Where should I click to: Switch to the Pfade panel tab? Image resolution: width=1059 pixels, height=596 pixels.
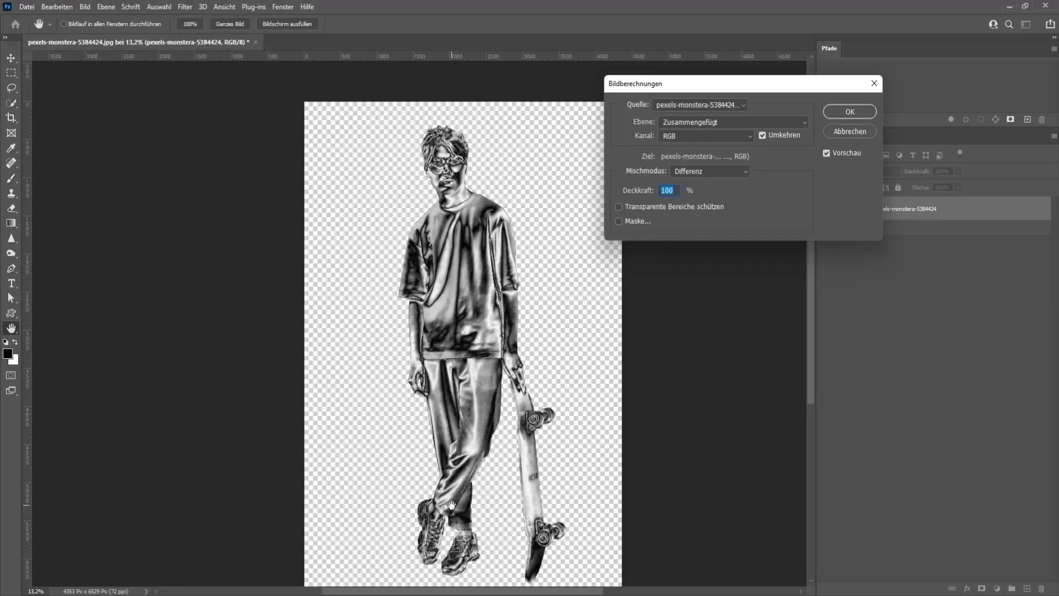click(x=829, y=49)
